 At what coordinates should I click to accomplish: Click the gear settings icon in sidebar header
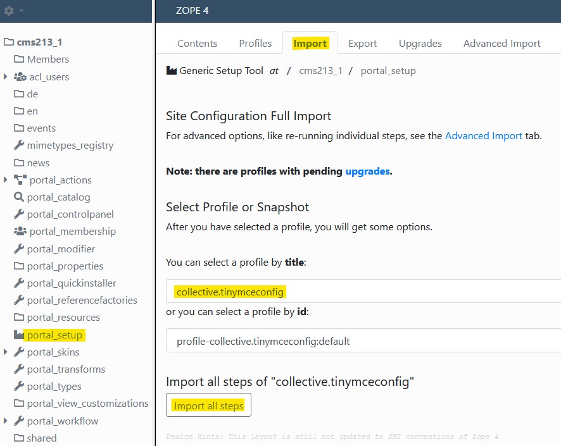pos(9,11)
